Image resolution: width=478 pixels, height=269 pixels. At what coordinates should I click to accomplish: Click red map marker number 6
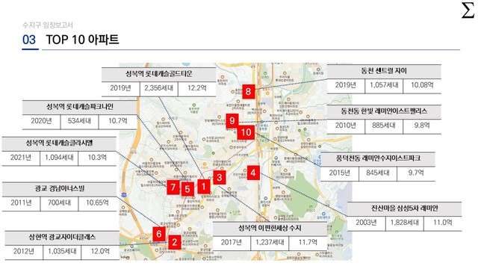coord(159,234)
